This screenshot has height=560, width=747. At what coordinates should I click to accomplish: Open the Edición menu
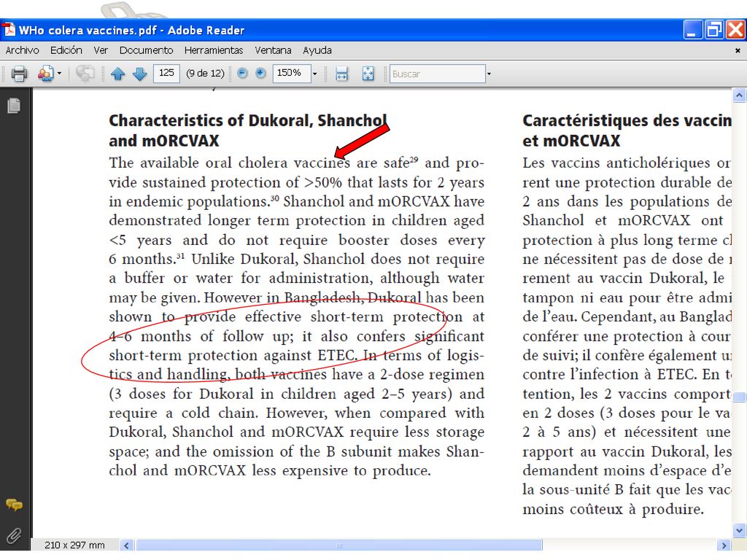[x=66, y=50]
